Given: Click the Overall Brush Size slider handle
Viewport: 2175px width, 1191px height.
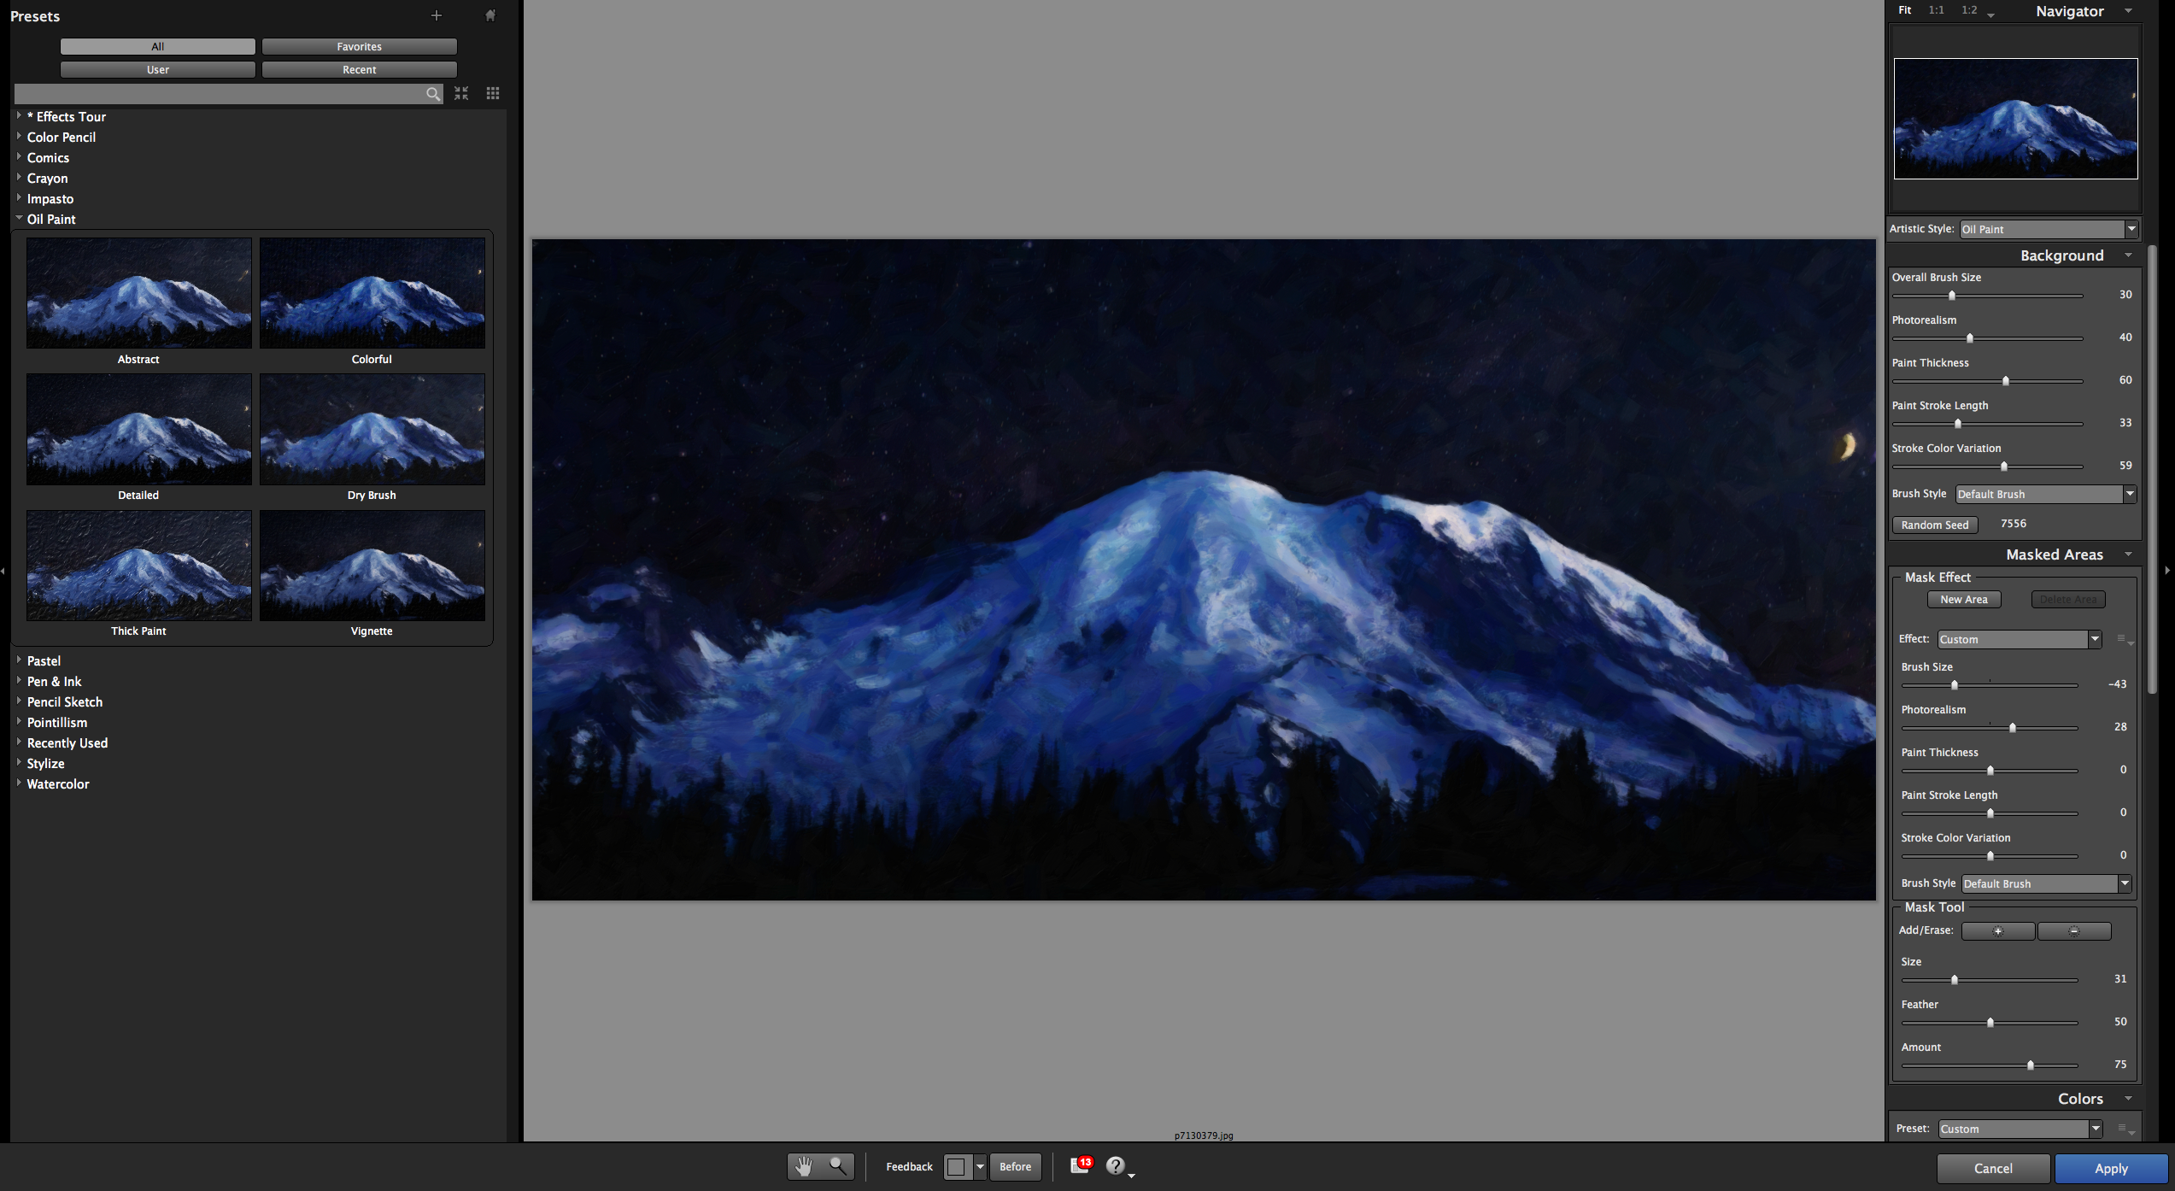Looking at the screenshot, I should (x=1951, y=296).
